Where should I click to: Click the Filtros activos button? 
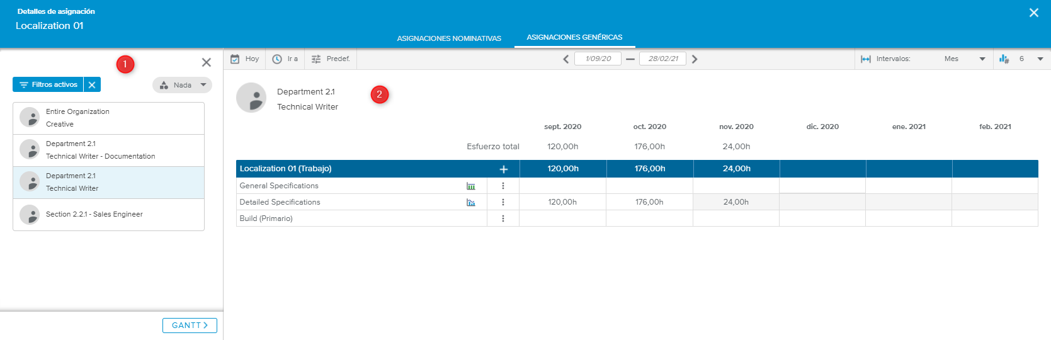(48, 84)
